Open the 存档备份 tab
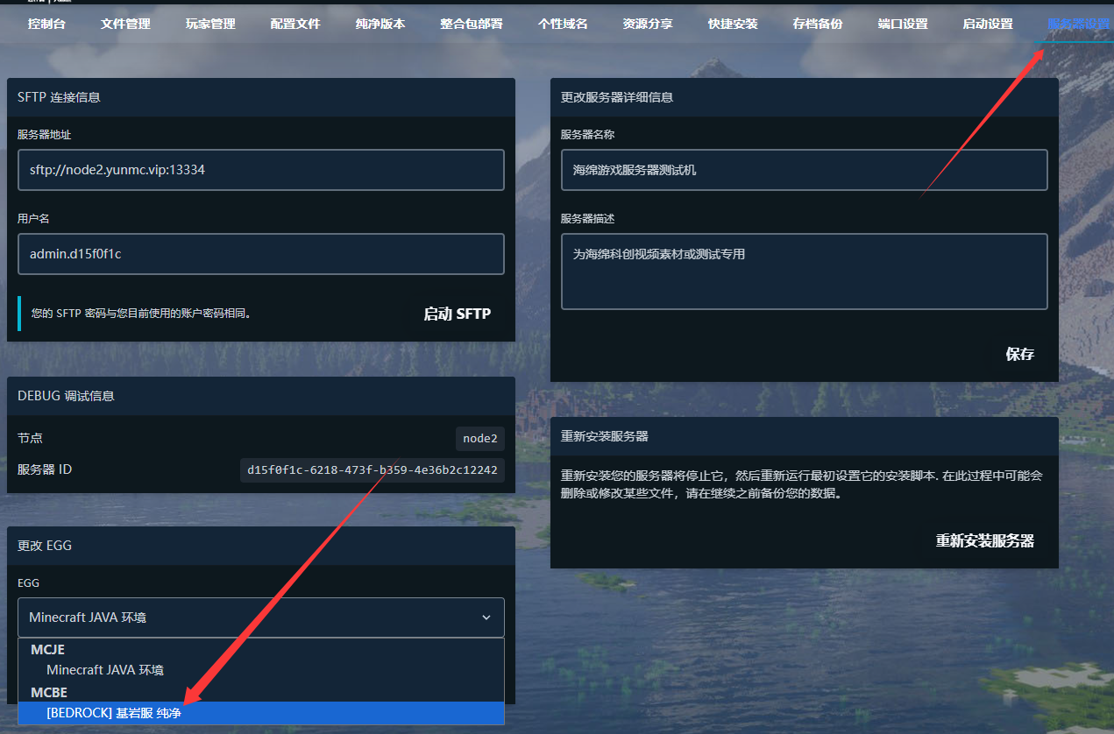The width and height of the screenshot is (1114, 734). (818, 24)
